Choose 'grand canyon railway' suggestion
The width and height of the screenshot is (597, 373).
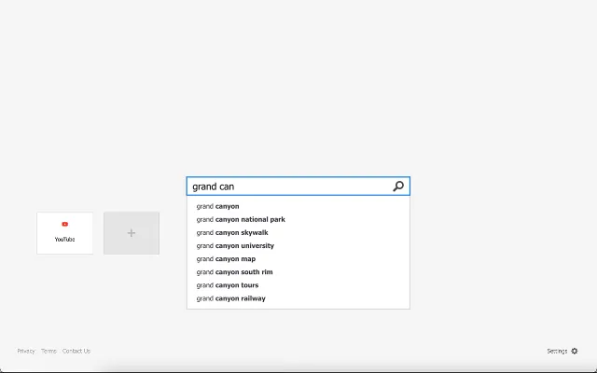click(298, 298)
